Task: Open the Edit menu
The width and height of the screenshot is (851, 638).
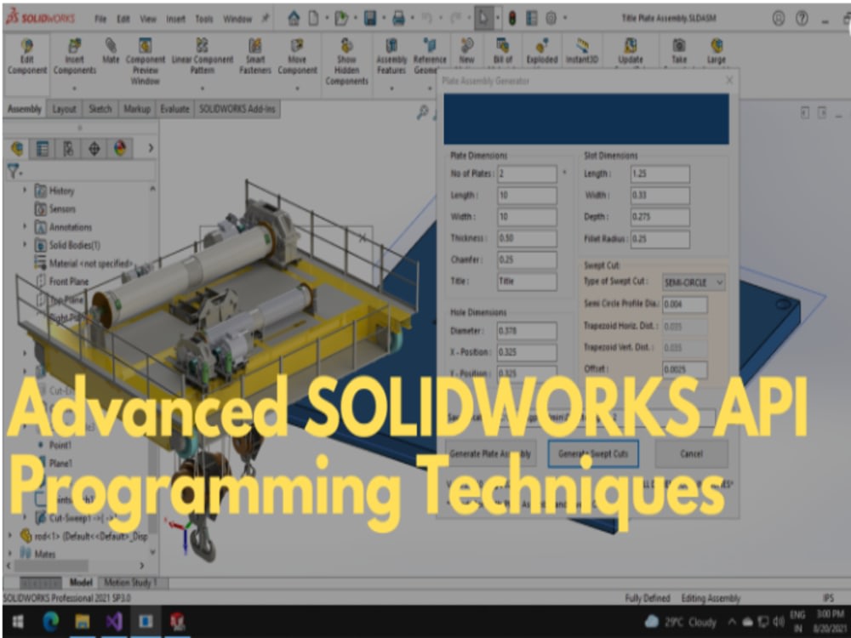Action: 123,19
